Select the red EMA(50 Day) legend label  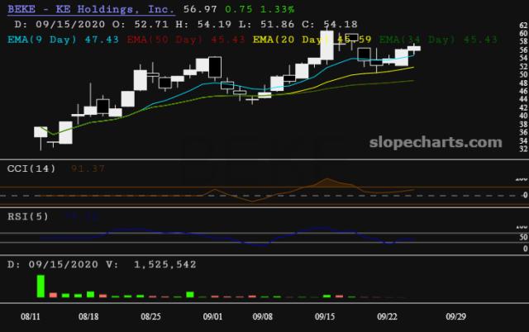(x=165, y=40)
